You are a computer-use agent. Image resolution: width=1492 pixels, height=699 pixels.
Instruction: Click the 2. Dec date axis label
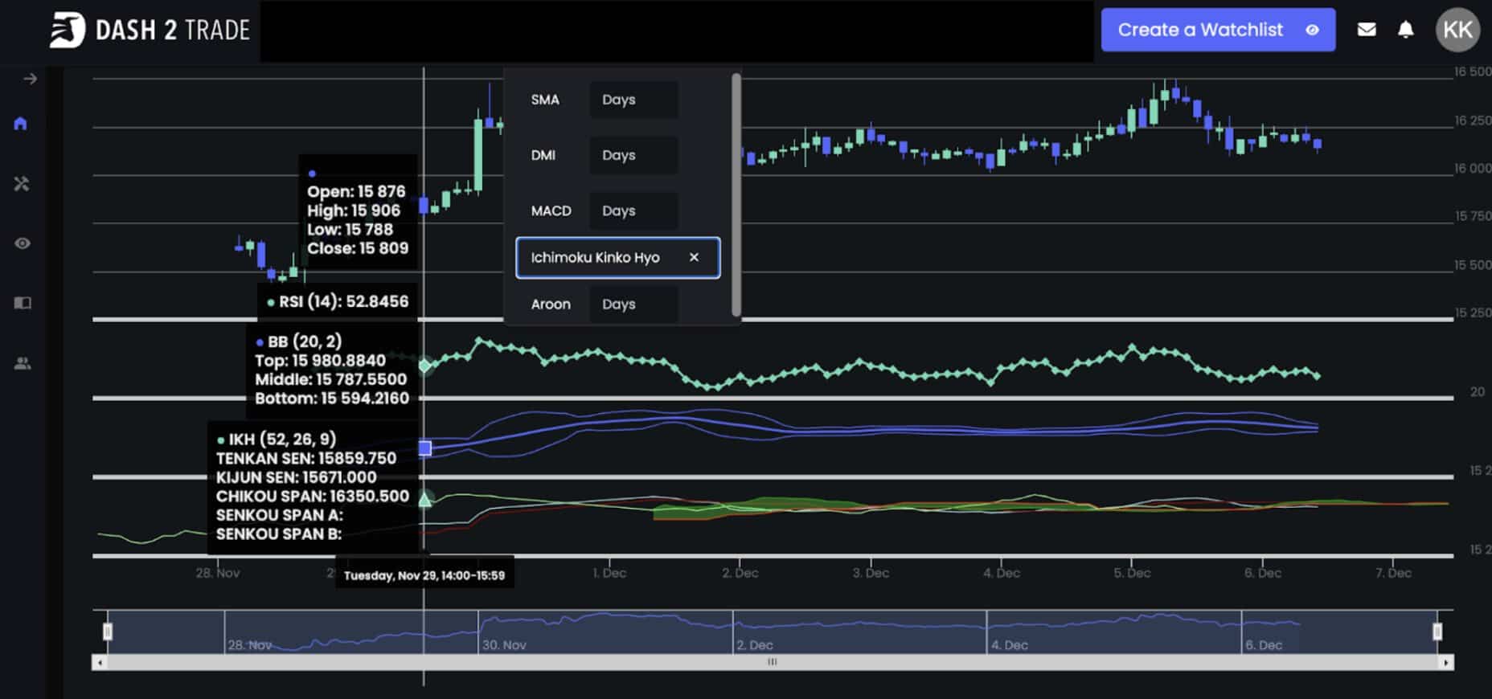(740, 573)
